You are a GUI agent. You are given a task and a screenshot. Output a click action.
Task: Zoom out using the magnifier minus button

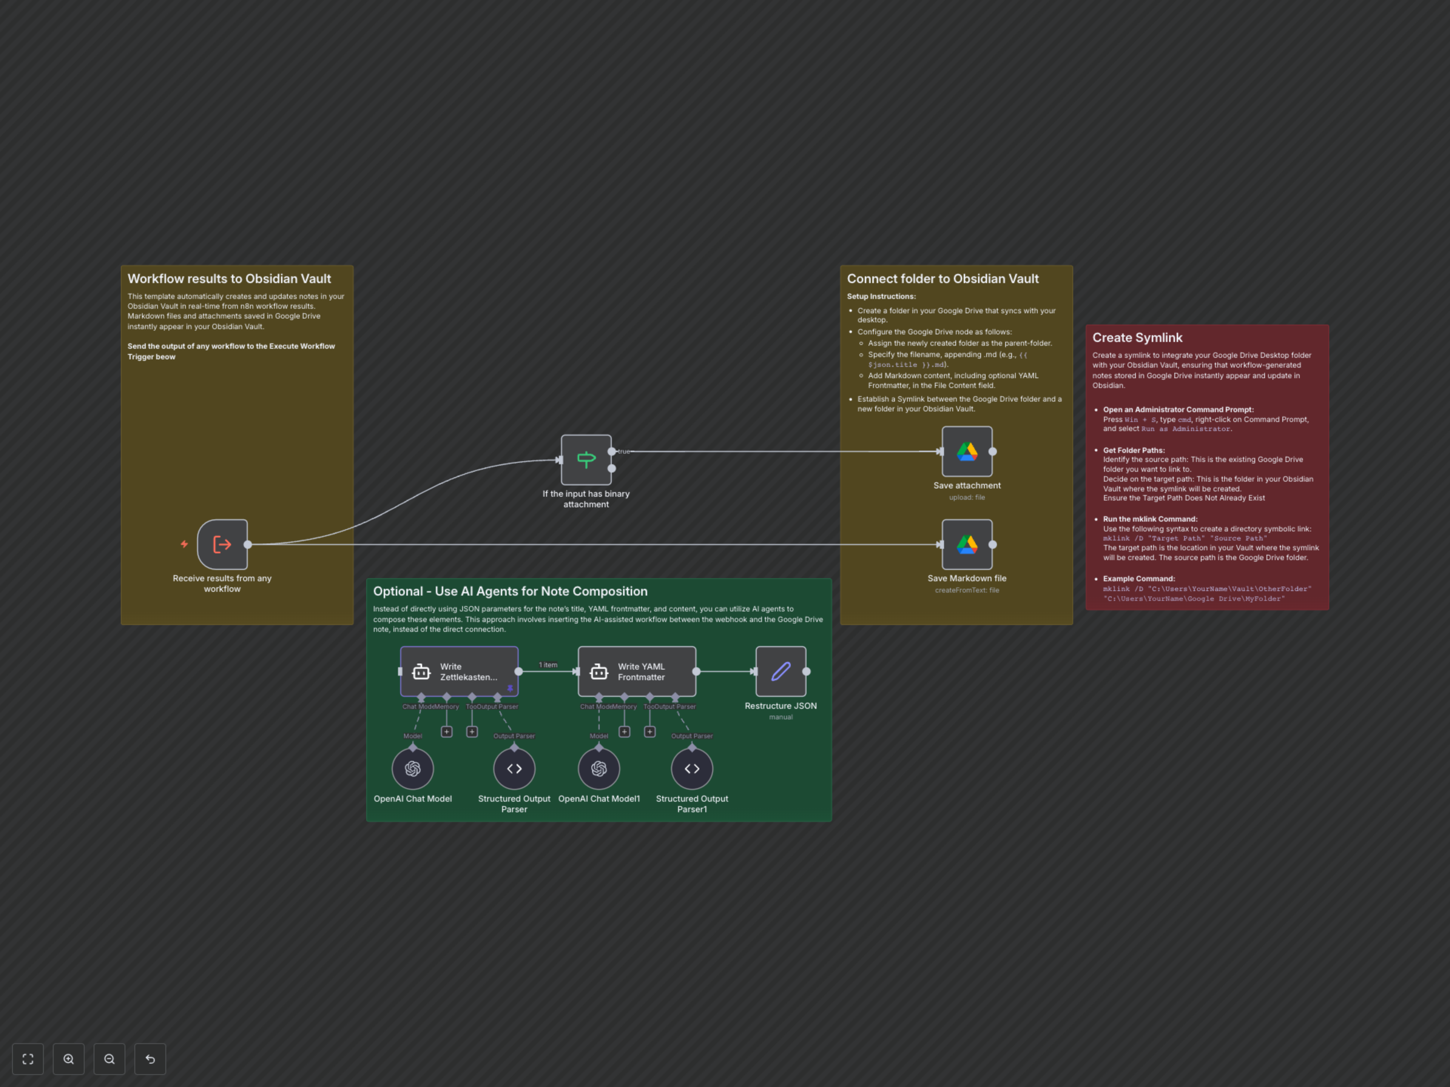point(110,1059)
